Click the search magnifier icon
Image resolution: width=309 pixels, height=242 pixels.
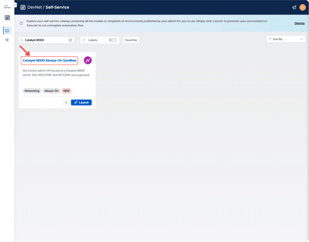(22, 40)
